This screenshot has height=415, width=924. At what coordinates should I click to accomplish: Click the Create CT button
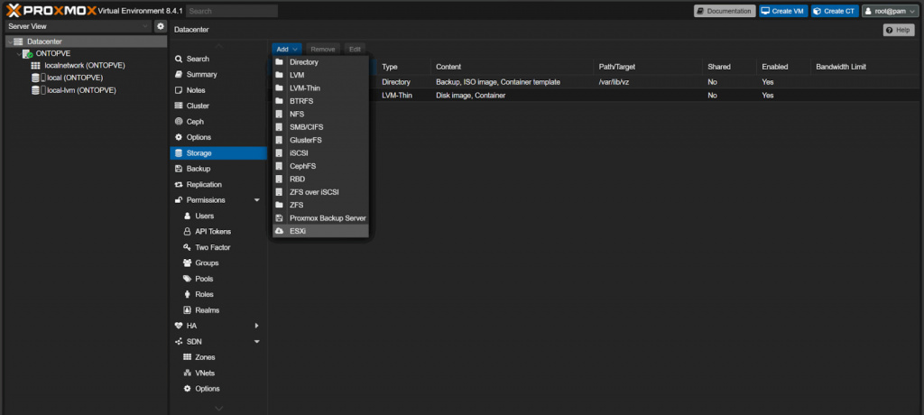(x=835, y=11)
